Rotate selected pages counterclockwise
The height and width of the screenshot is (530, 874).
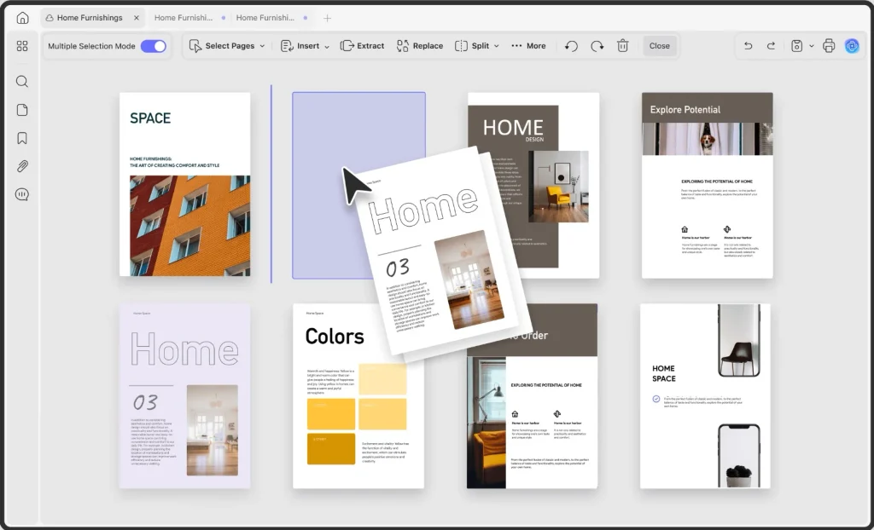tap(571, 46)
